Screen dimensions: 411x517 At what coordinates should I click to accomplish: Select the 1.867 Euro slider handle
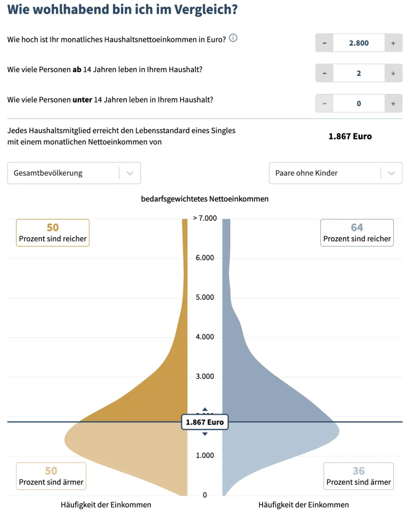click(x=205, y=422)
